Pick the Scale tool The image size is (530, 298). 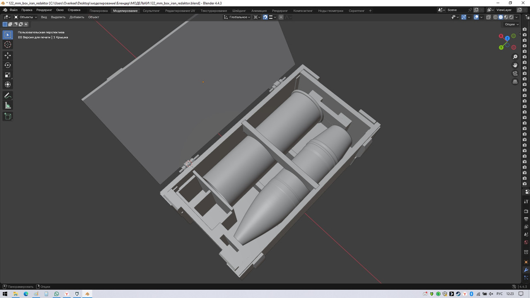click(x=8, y=75)
